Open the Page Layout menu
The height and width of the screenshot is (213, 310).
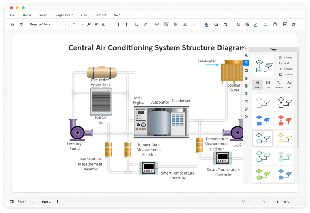pyautogui.click(x=64, y=15)
